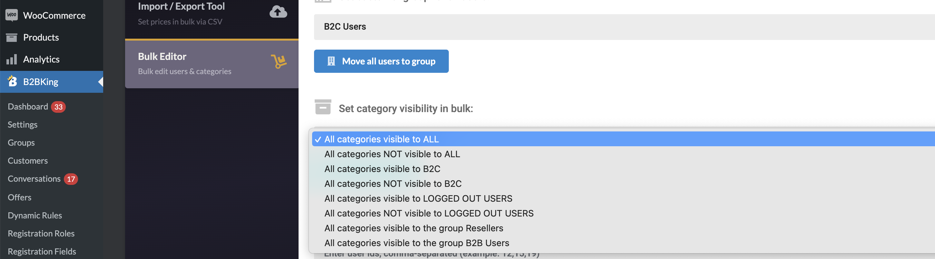This screenshot has width=935, height=259.
Task: Open the B2C Users group selector
Action: 624,27
